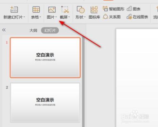Switch to the Outline (大纲) tab
Viewport: 158px width, 127px height.
coord(33,31)
